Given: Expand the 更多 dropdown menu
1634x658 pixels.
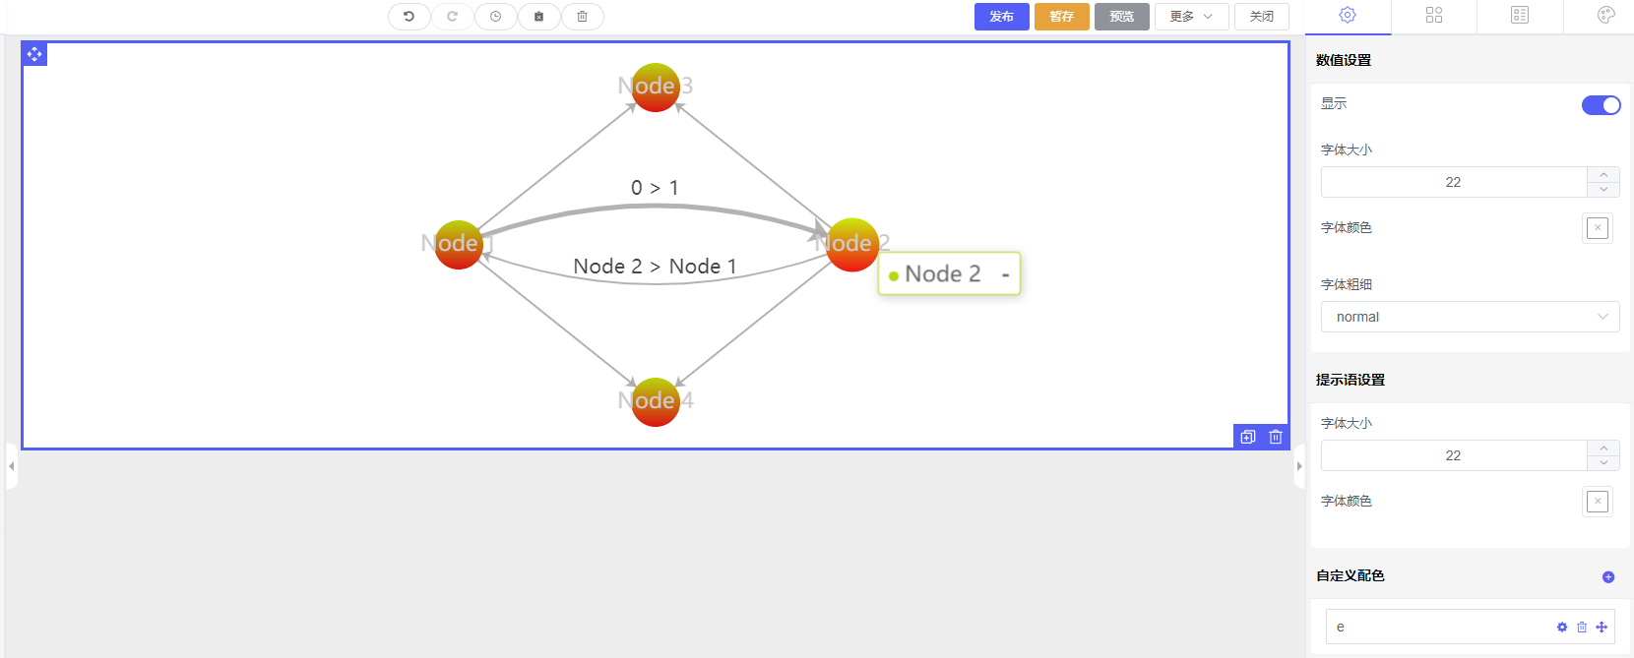Looking at the screenshot, I should click(x=1191, y=17).
